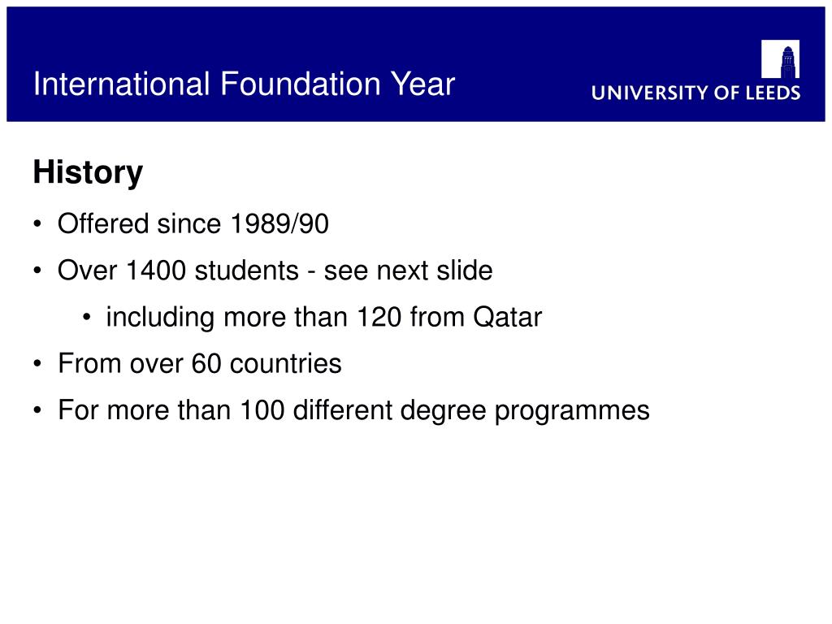Click the sub-bullet before including more than

(87, 318)
